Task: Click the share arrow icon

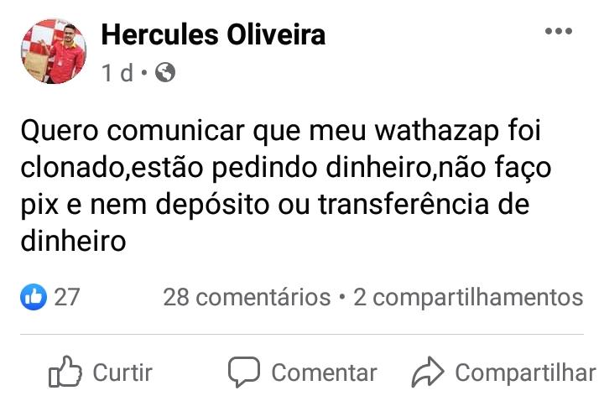Action: pos(428,372)
